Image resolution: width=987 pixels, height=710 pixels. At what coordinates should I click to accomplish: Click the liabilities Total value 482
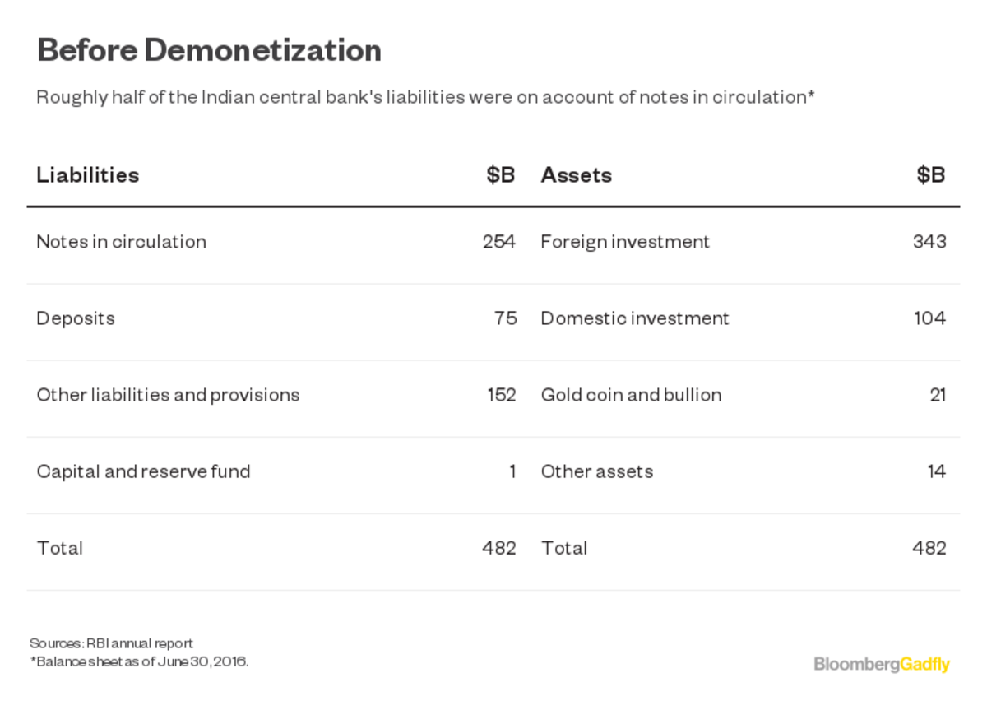point(499,548)
